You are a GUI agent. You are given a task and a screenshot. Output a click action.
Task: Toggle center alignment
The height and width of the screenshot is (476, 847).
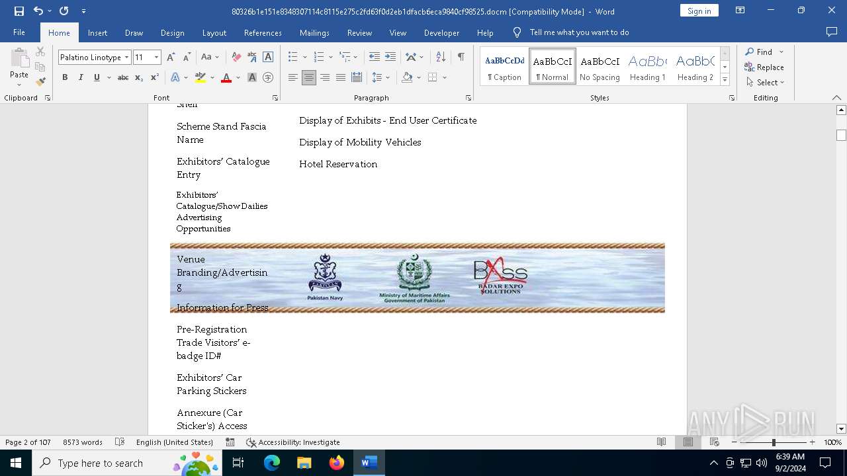(x=309, y=77)
